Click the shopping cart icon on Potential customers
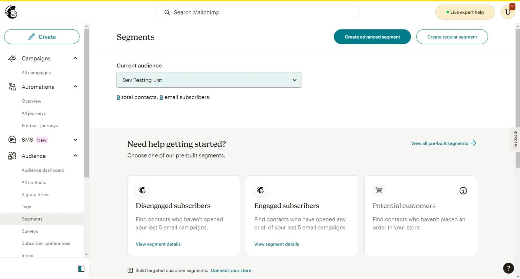 (378, 190)
